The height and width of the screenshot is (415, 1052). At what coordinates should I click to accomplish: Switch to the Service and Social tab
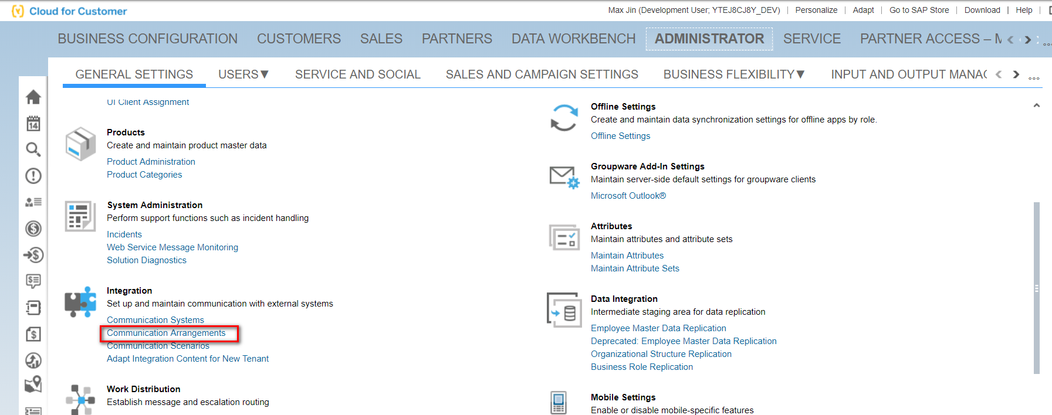(x=358, y=74)
